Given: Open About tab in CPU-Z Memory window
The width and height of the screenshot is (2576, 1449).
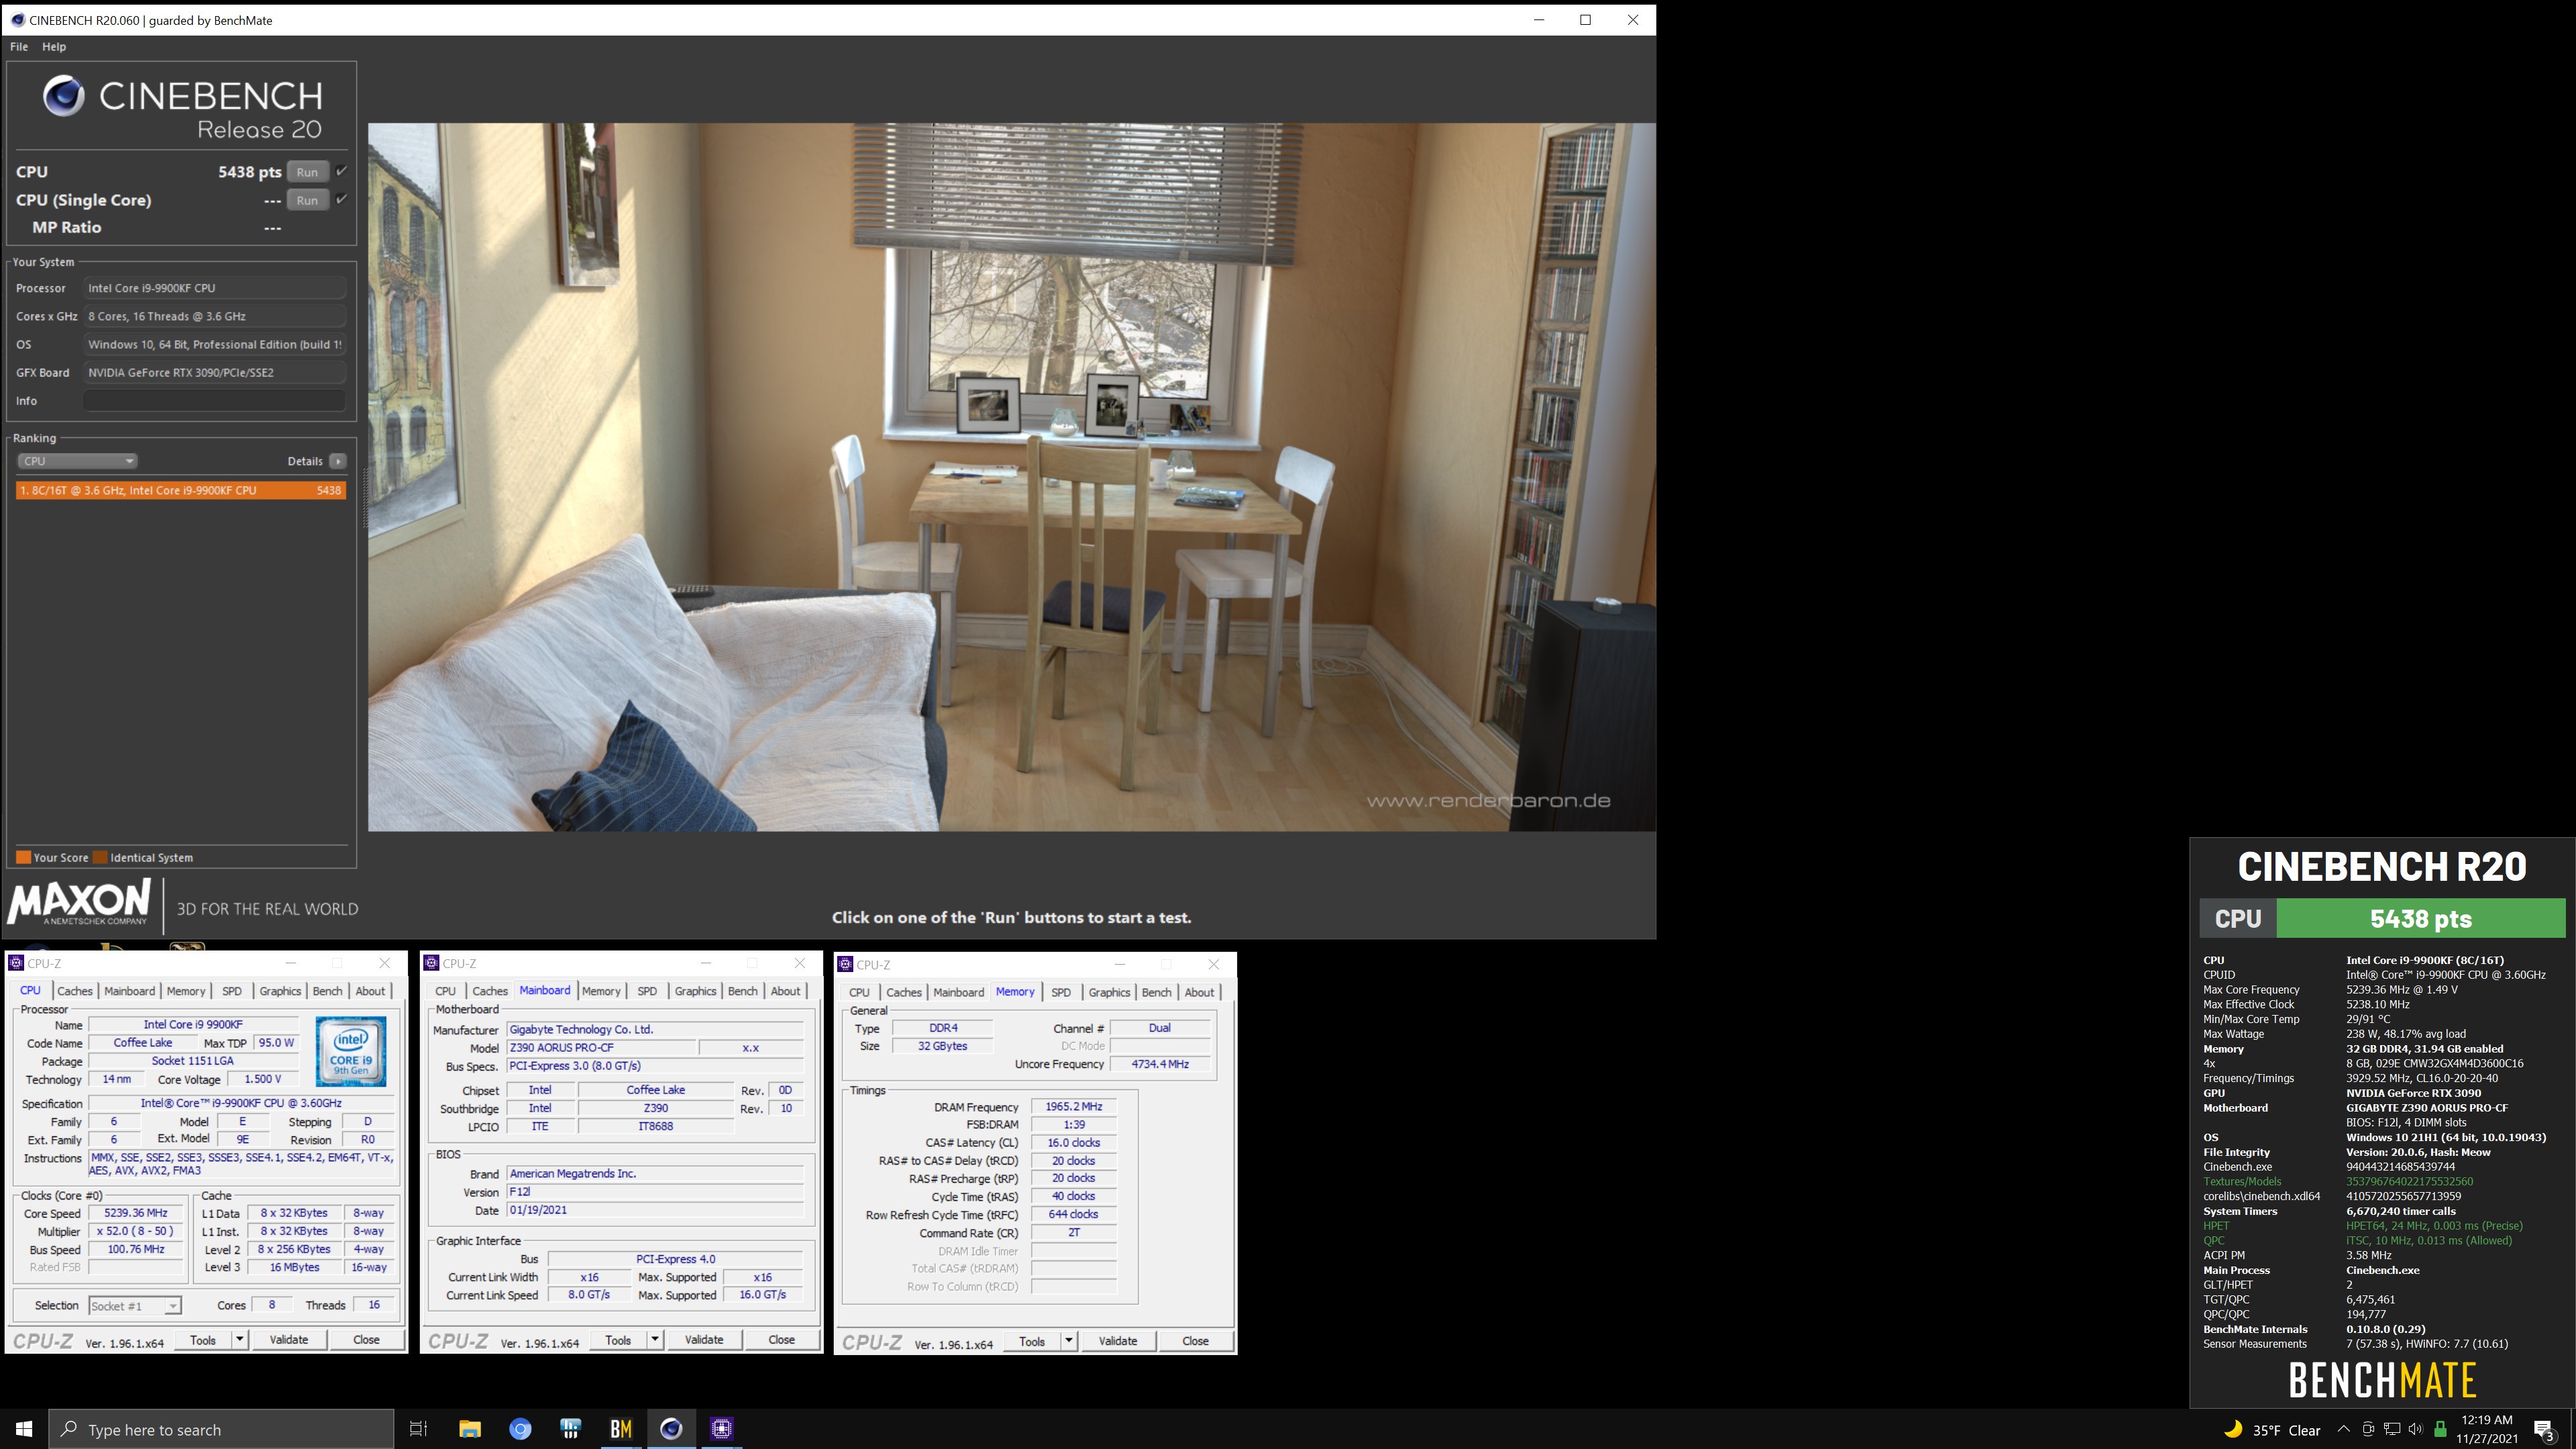Looking at the screenshot, I should 1199,992.
